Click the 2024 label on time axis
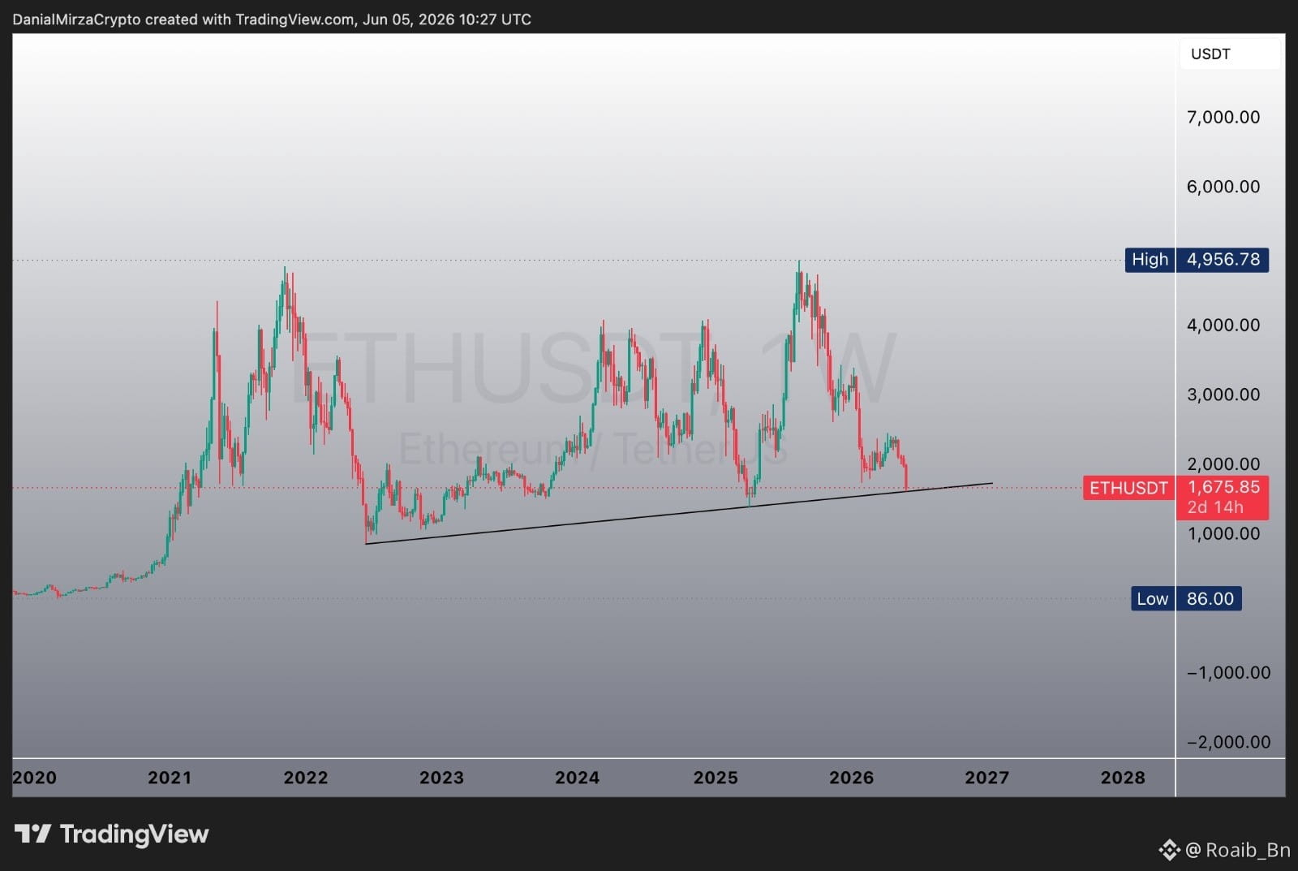This screenshot has width=1298, height=871. [x=577, y=778]
